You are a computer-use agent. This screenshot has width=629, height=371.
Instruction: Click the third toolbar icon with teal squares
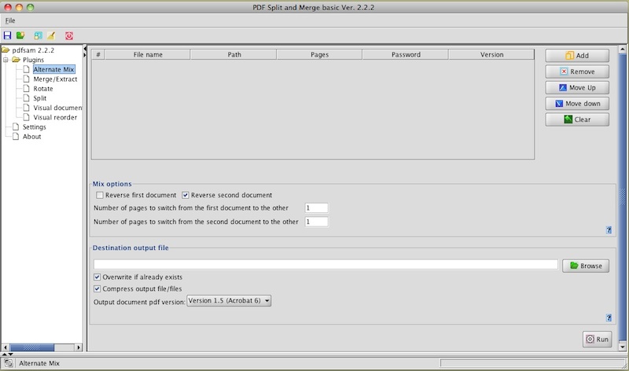point(38,35)
